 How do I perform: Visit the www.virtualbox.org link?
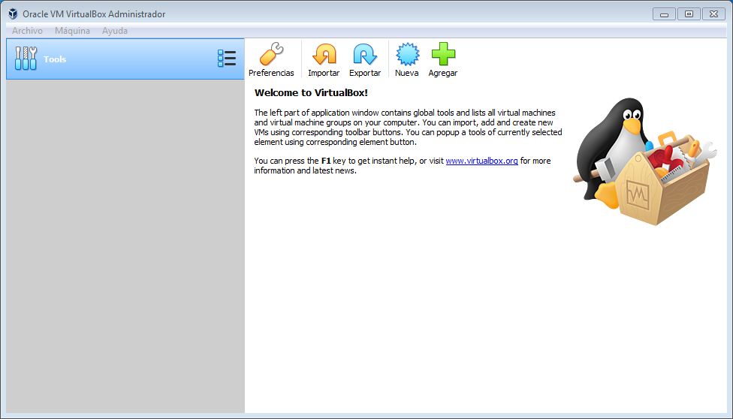(481, 161)
